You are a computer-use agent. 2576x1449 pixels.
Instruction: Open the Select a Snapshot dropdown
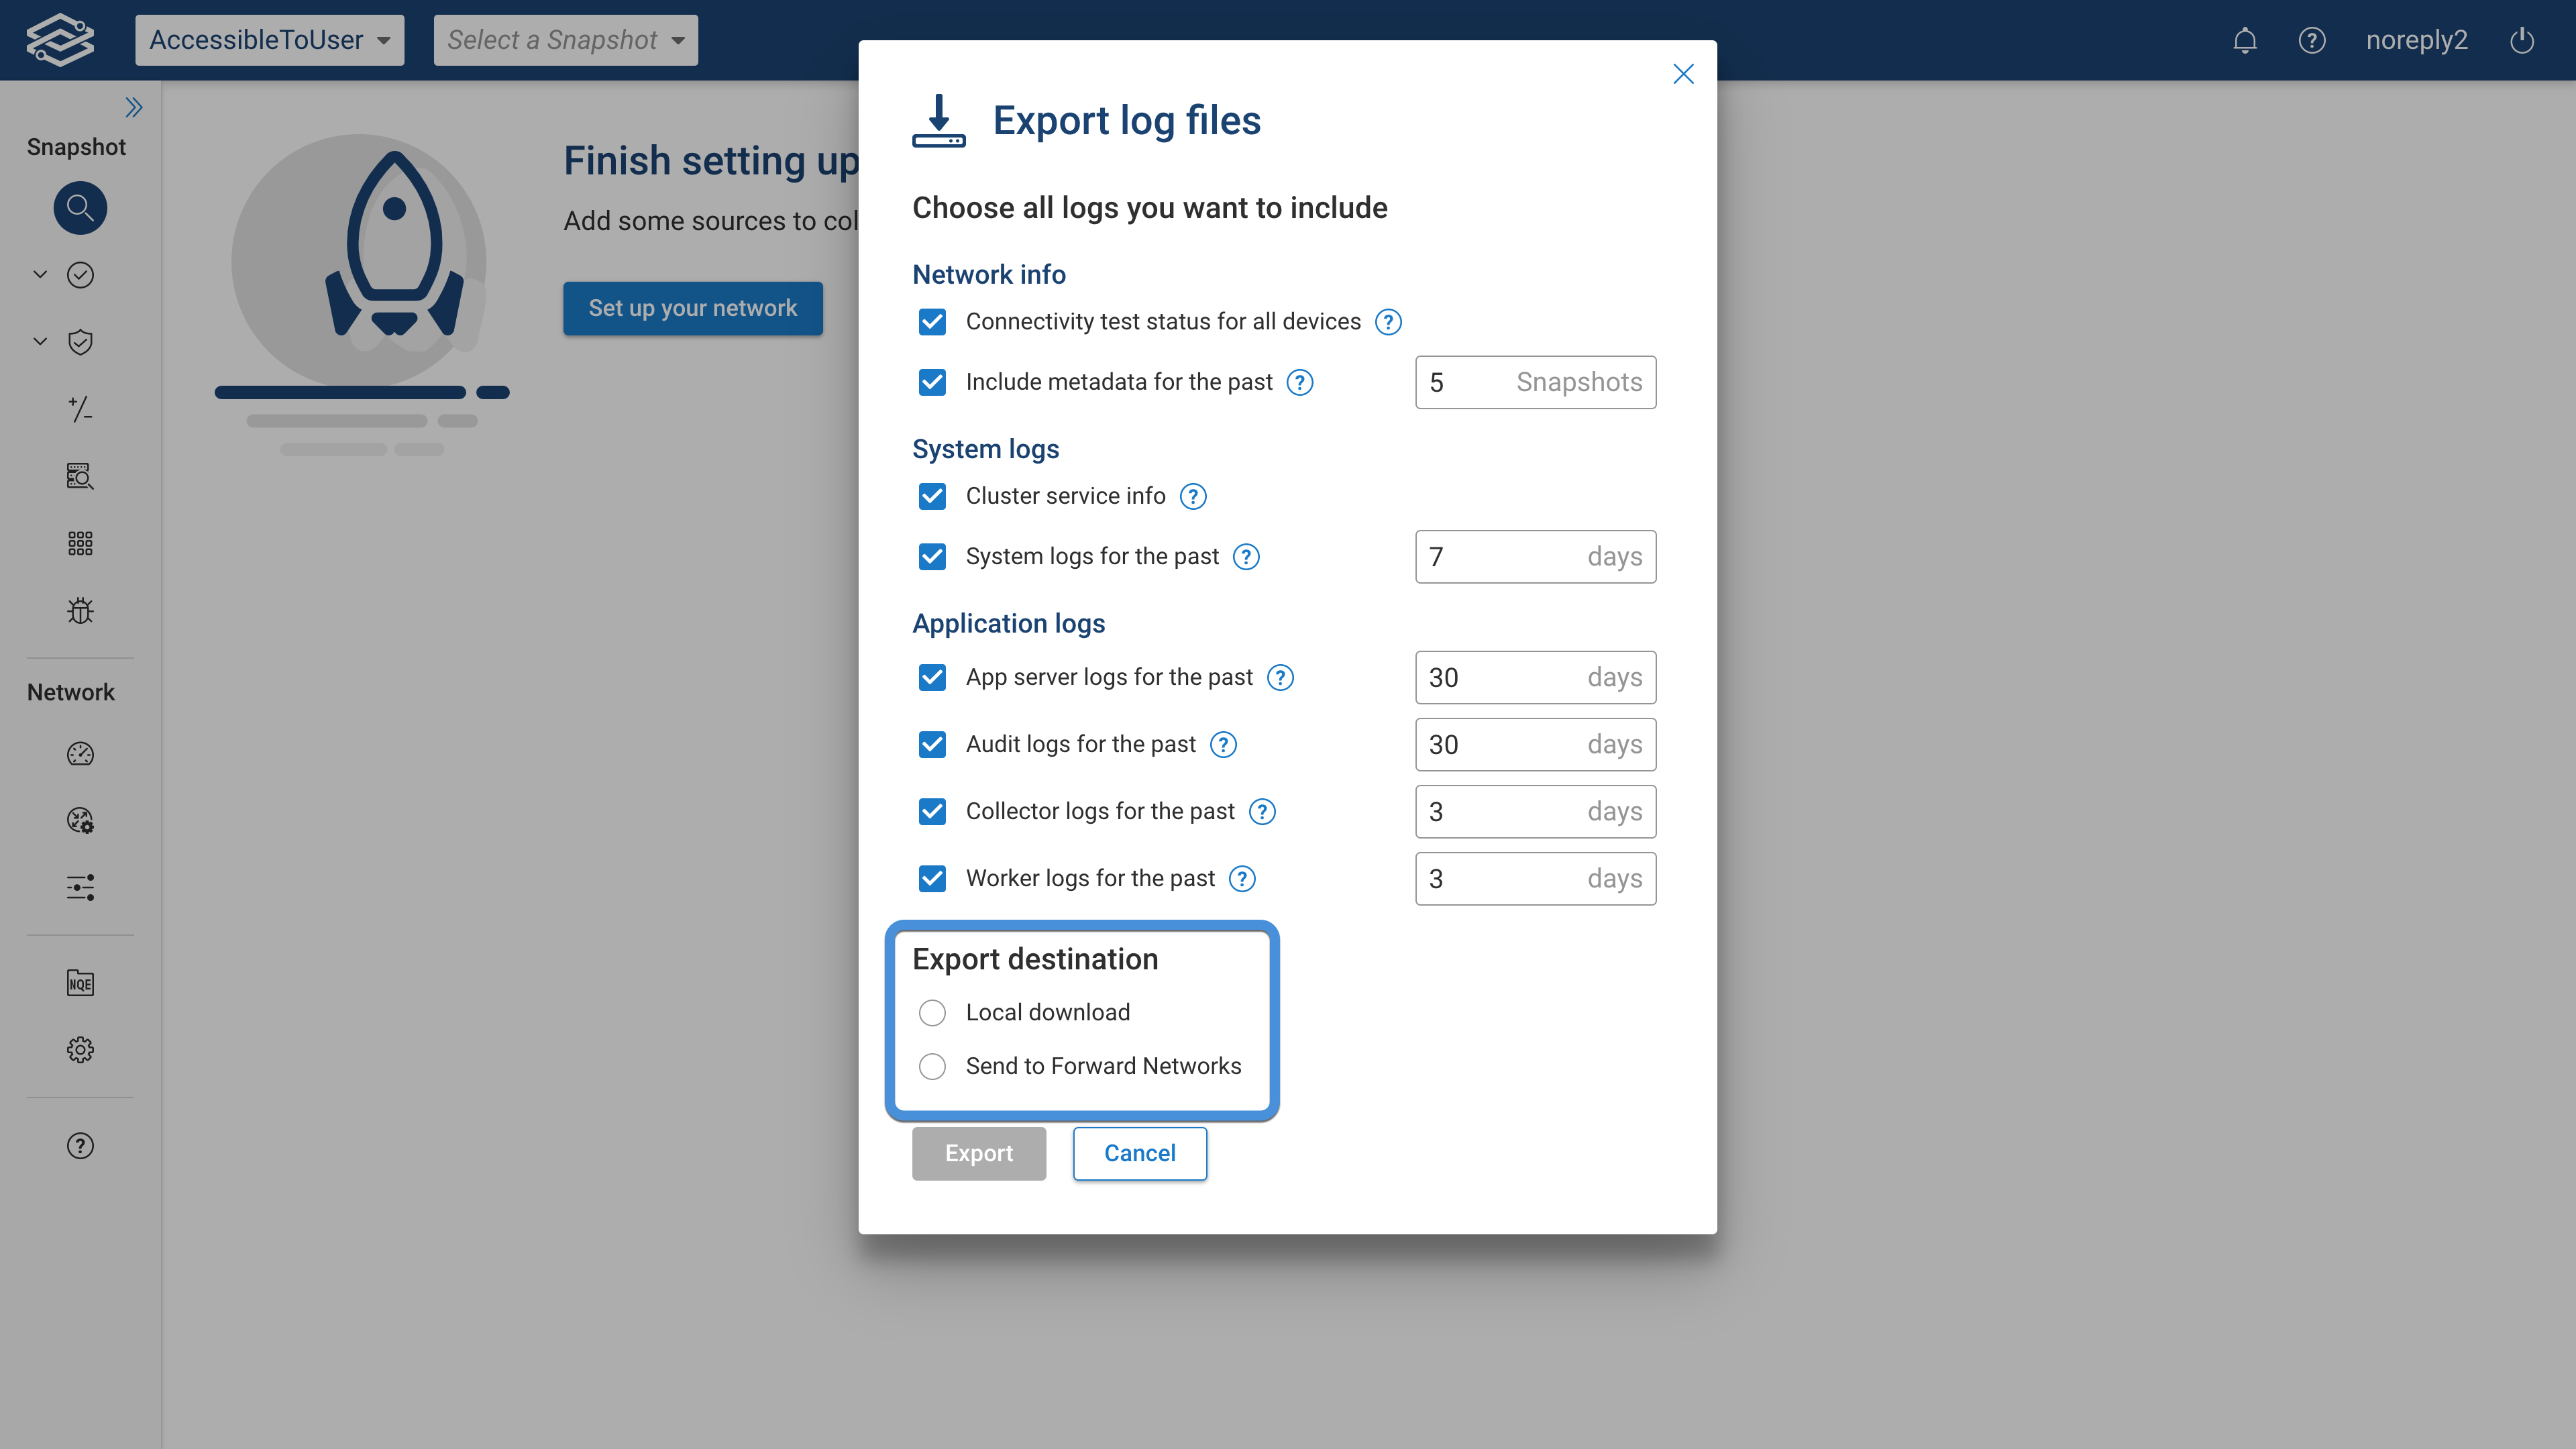[x=566, y=40]
